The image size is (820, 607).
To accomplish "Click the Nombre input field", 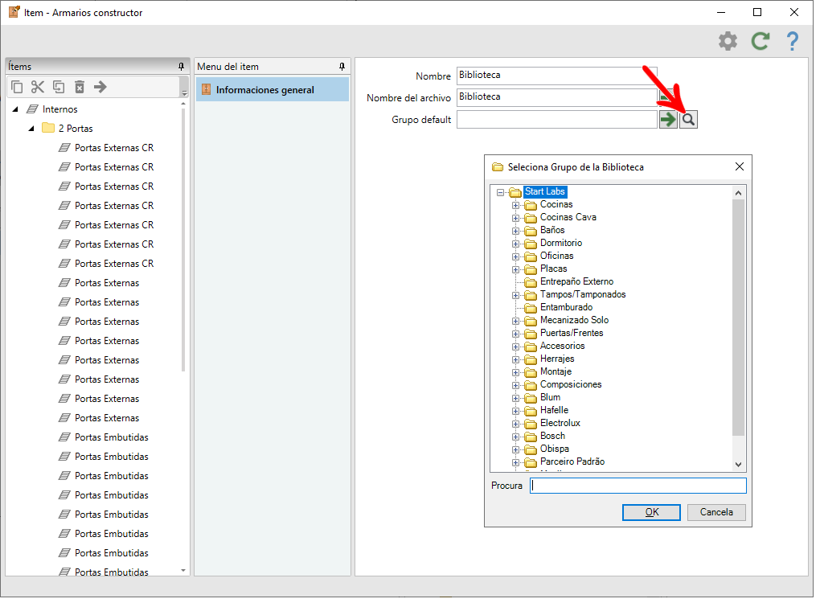I will click(x=556, y=76).
